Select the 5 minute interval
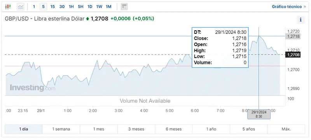Image resolution: width=311 pixels, height=140 pixels. (43, 7)
